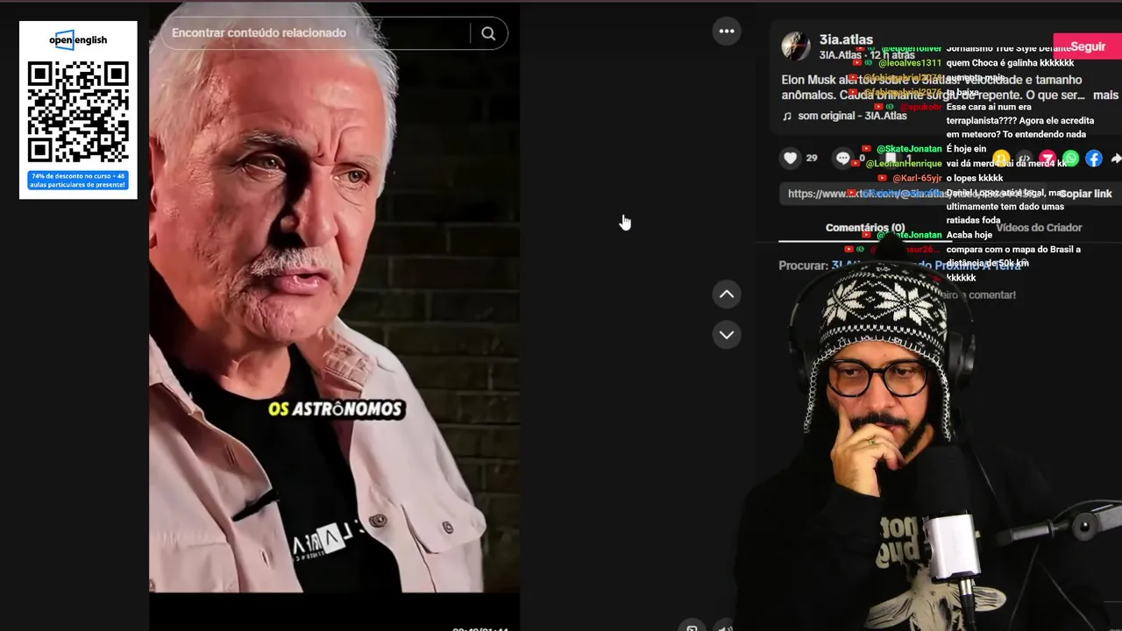Click the magnifier search icon

point(488,33)
